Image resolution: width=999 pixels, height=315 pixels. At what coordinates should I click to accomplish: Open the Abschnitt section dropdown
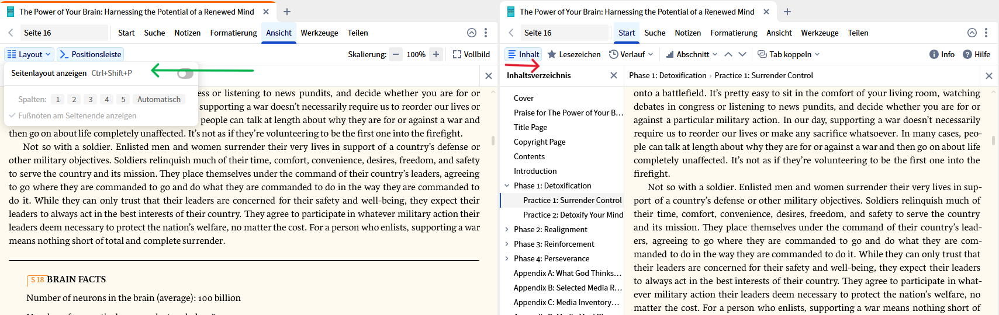pyautogui.click(x=692, y=54)
